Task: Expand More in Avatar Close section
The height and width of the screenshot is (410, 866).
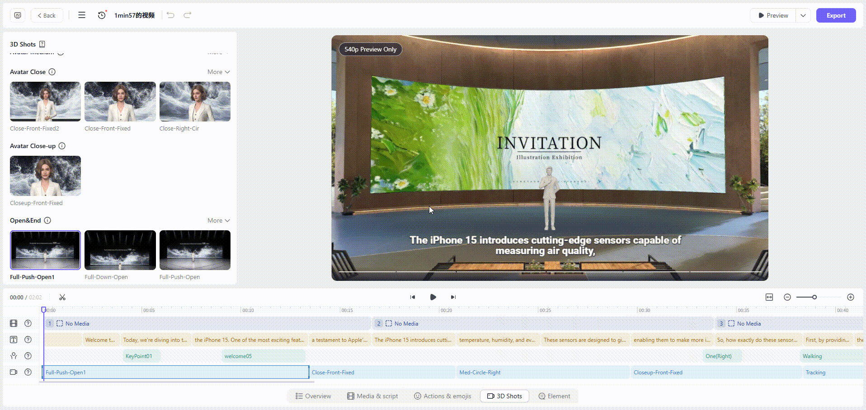Action: coord(219,72)
